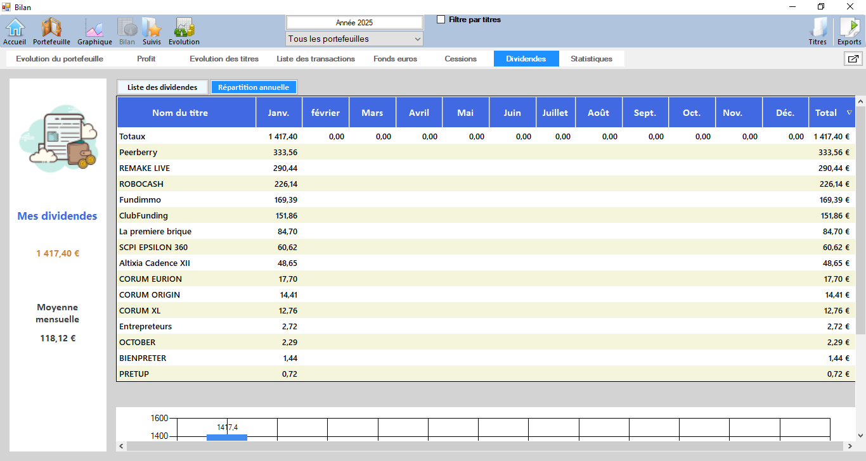Viewport: 866px width, 461px height.
Task: Click the Juillet column header
Action: [555, 113]
